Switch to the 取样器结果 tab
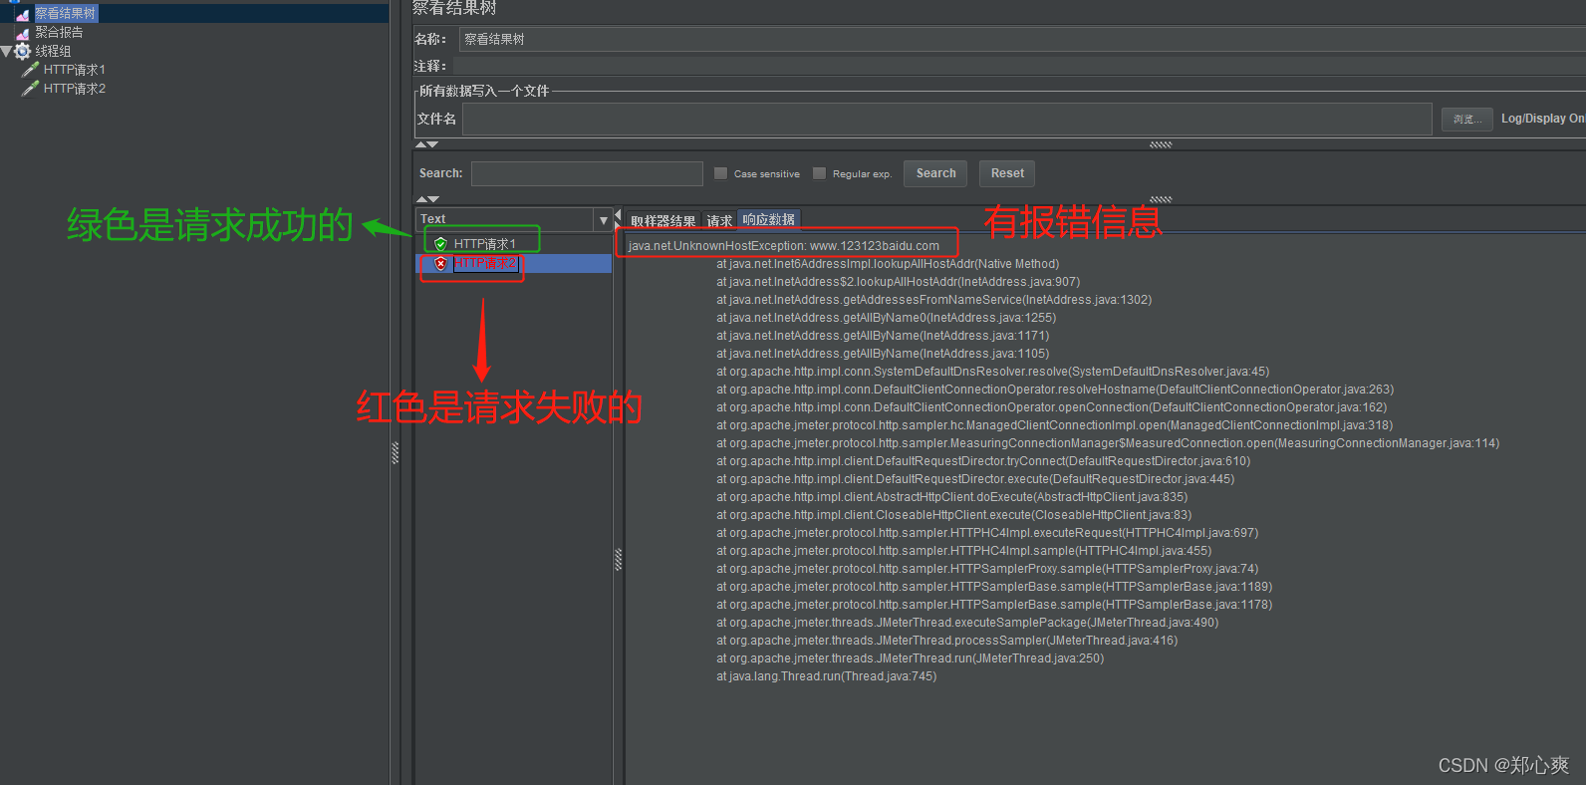The image size is (1586, 785). click(x=662, y=220)
